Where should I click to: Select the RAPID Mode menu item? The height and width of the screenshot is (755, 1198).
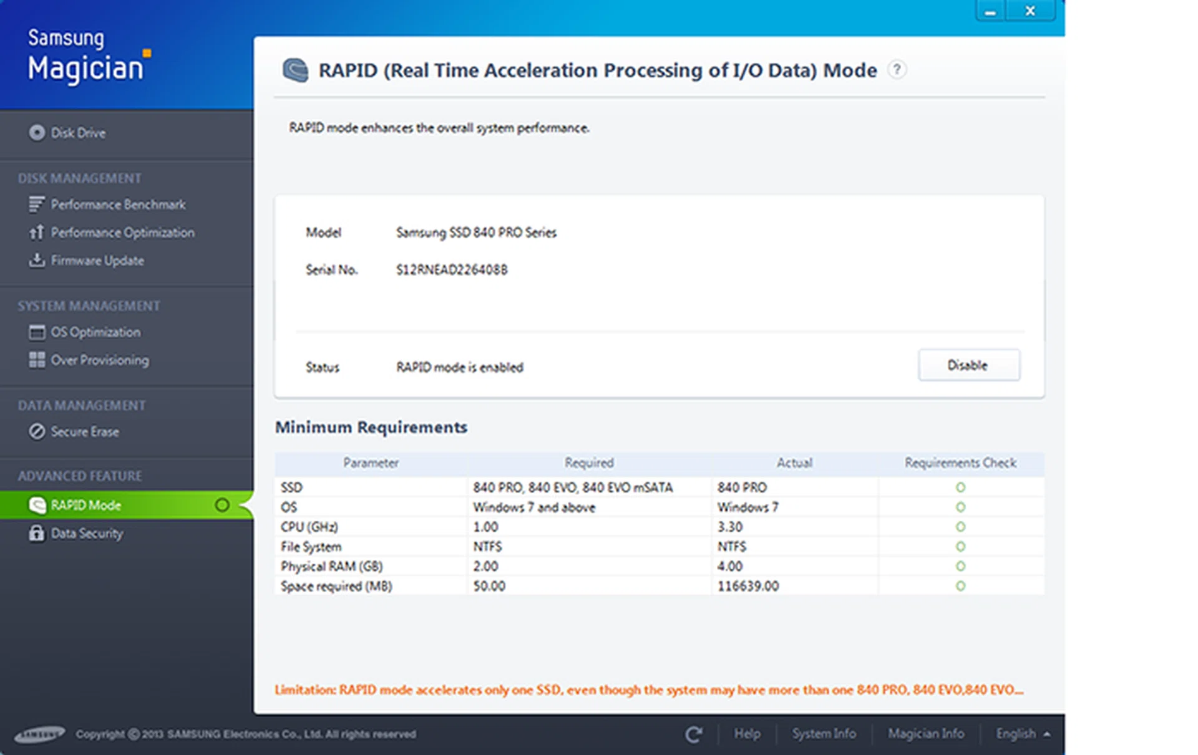click(x=86, y=505)
